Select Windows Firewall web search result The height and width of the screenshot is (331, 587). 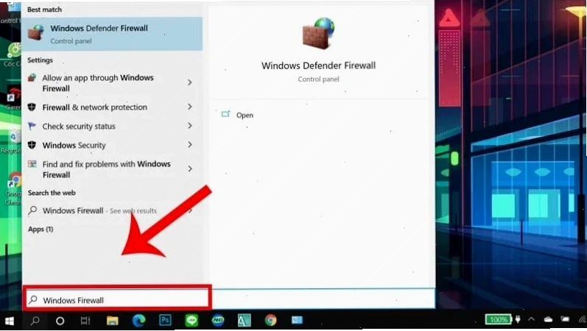[x=112, y=210]
